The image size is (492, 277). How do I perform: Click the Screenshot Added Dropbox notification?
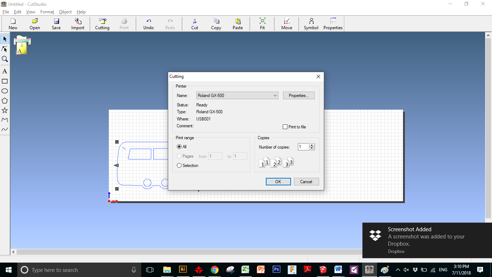427,240
